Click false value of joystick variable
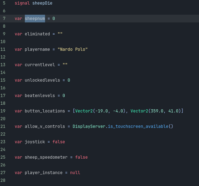This screenshot has height=186, width=199. pos(59,142)
